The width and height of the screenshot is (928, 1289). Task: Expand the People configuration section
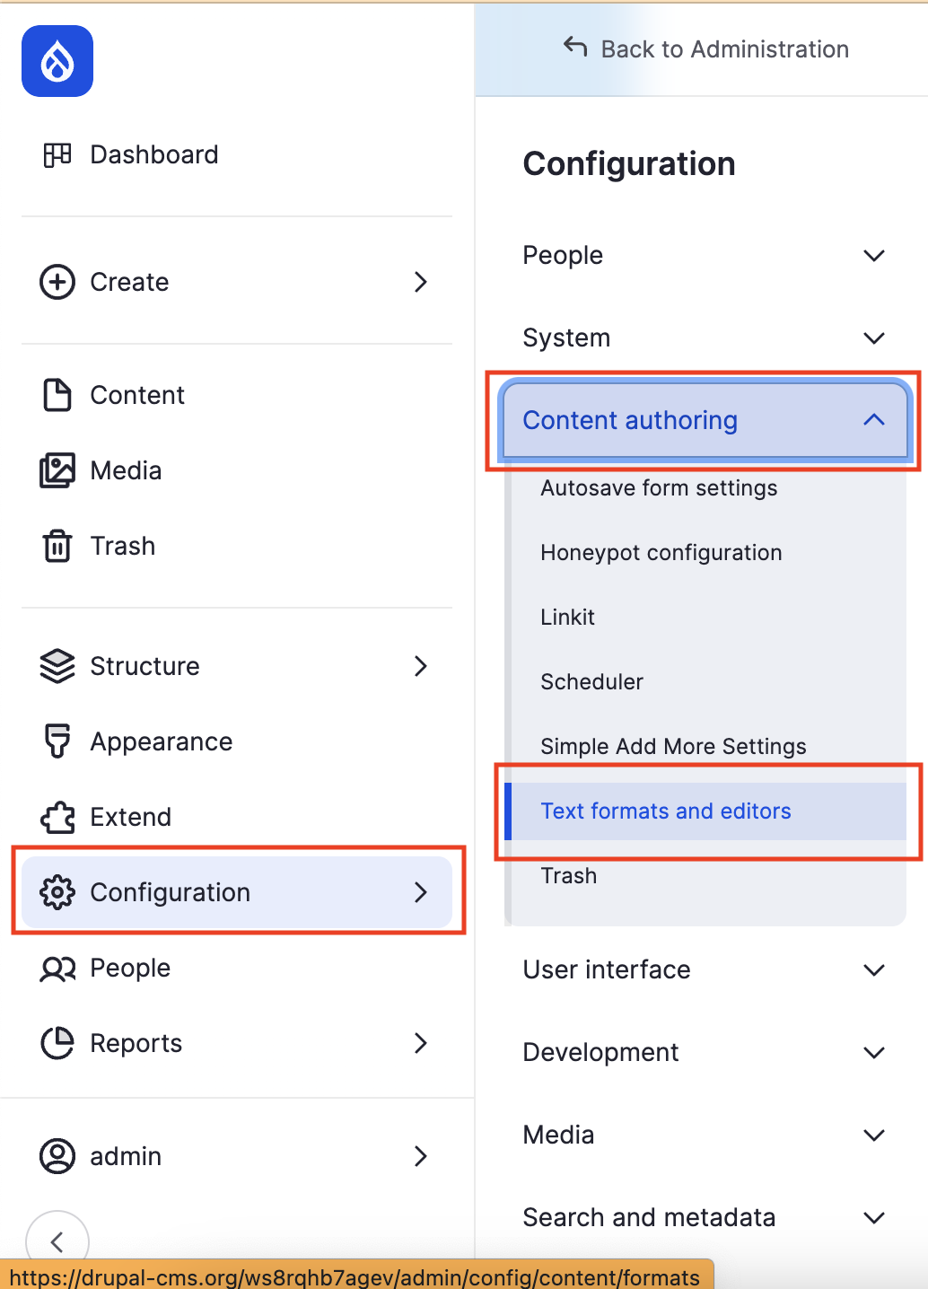(704, 256)
